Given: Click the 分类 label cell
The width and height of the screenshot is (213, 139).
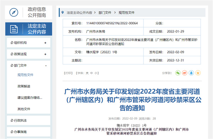Looking at the screenshot, I should 159,23.
